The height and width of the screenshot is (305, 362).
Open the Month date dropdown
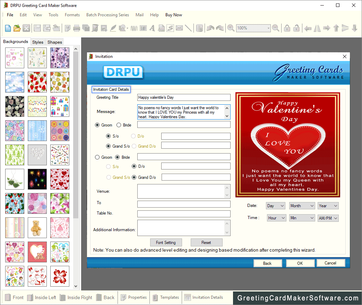point(302,206)
